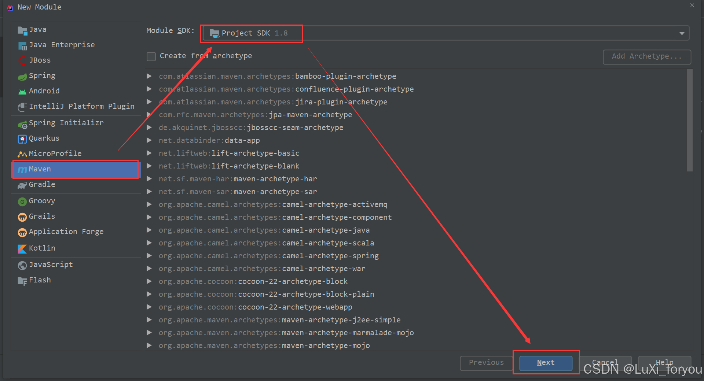Click the Gradle elephant icon
This screenshot has height=381, width=704.
tap(22, 185)
